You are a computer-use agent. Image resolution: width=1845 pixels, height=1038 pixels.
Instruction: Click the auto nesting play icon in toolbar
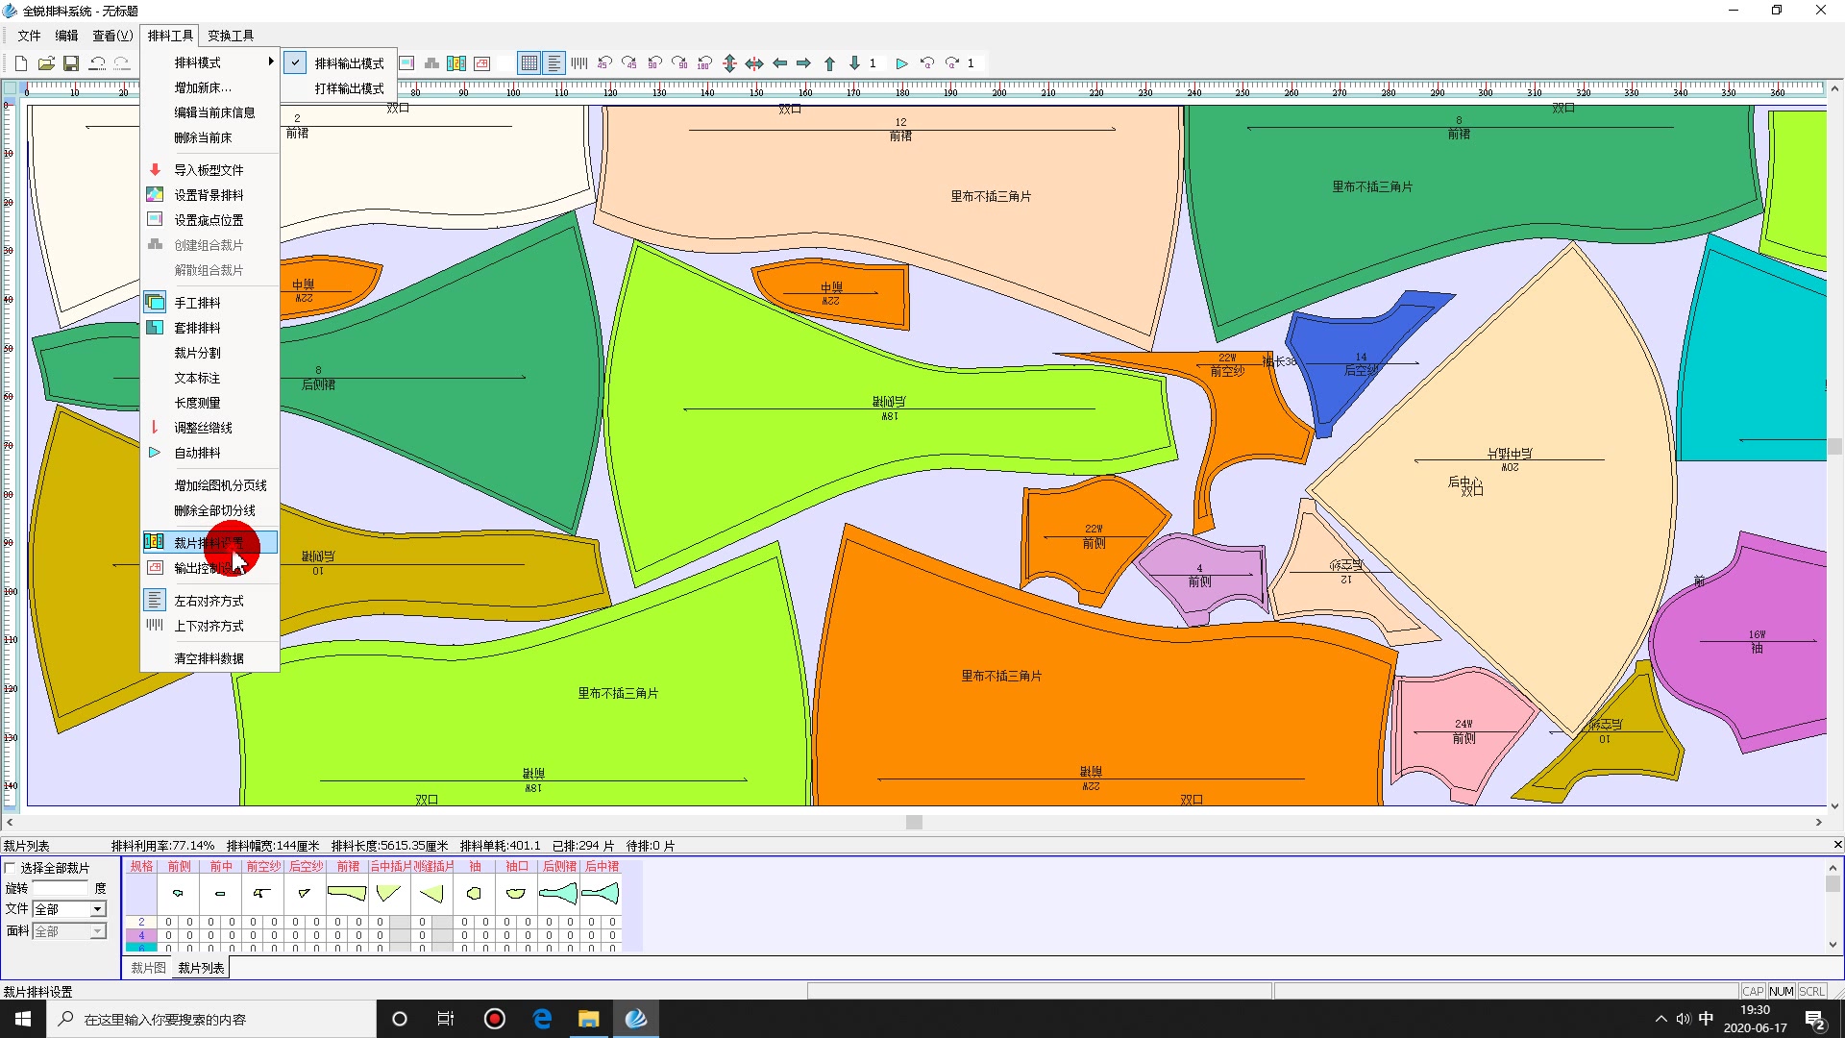coord(901,63)
